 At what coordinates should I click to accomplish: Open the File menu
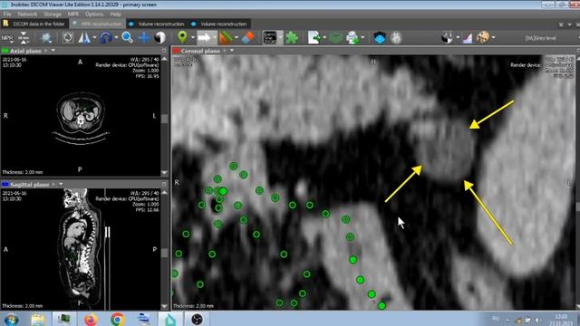coord(7,14)
